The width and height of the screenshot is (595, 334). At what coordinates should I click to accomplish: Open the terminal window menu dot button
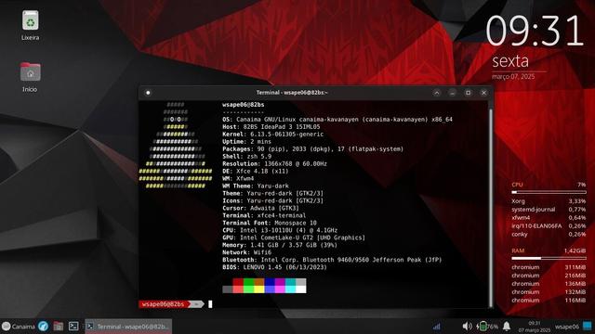[148, 93]
